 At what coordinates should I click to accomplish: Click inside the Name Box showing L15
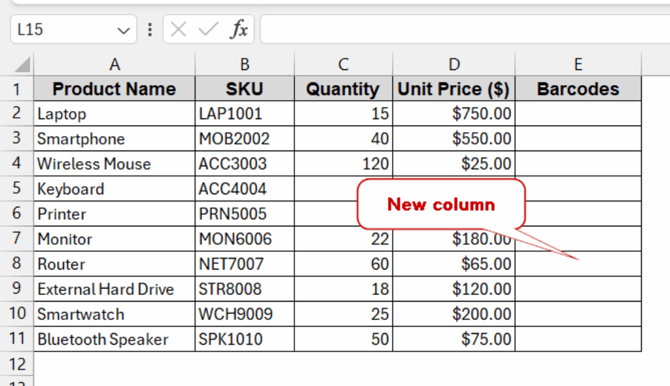[x=65, y=29]
